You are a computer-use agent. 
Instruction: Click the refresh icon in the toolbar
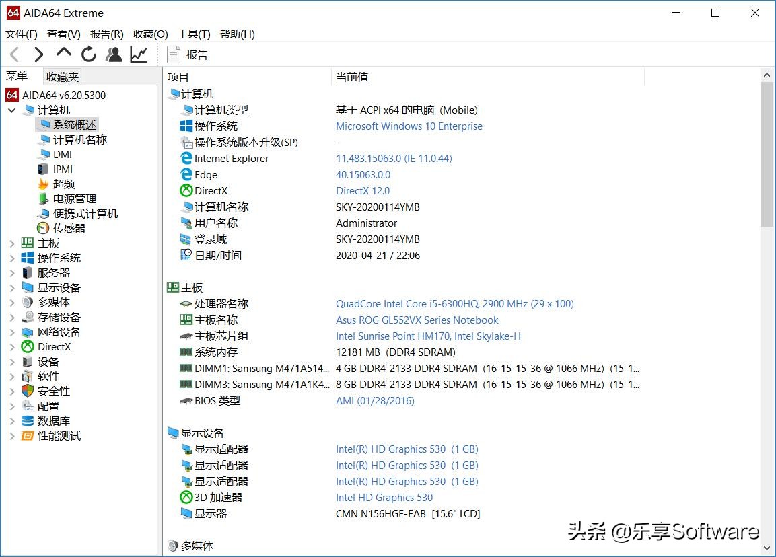(x=88, y=54)
